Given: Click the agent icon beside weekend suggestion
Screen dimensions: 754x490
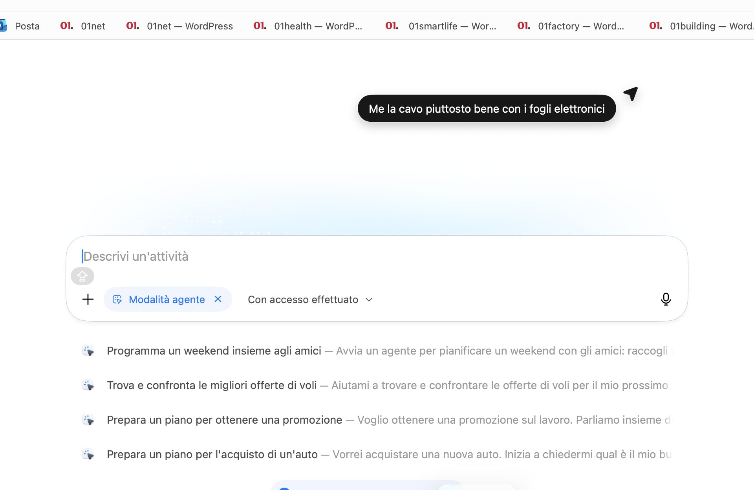Looking at the screenshot, I should pos(88,351).
